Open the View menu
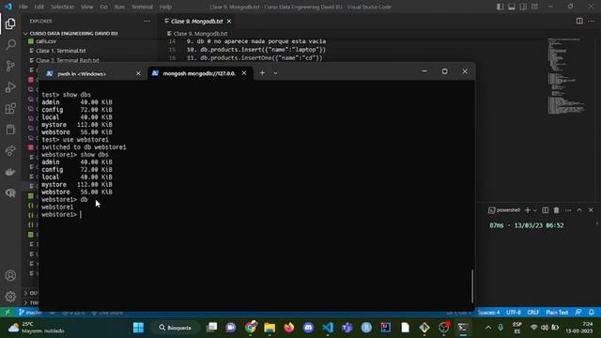The width and height of the screenshot is (601, 338). pyautogui.click(x=87, y=7)
